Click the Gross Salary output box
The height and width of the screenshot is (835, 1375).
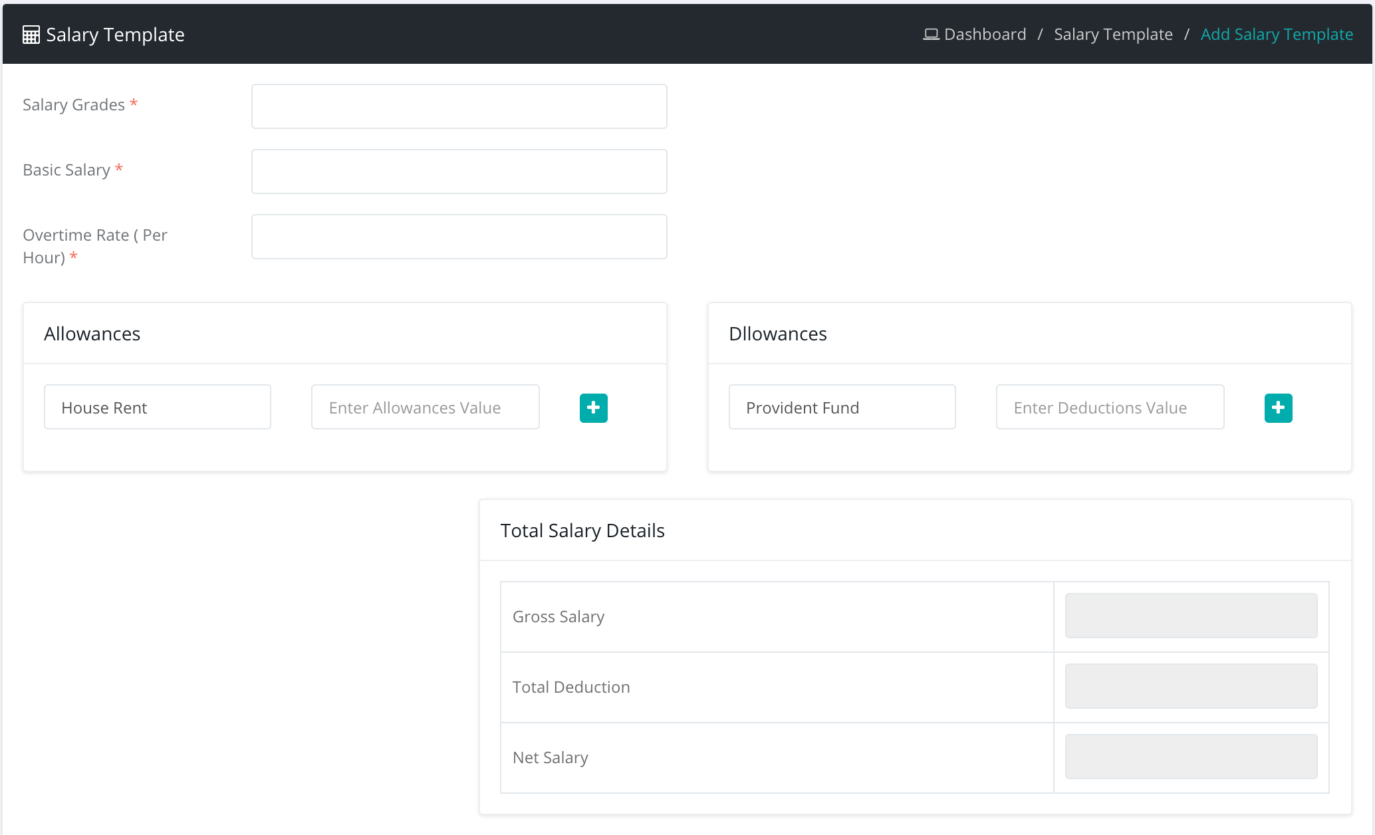click(1191, 616)
